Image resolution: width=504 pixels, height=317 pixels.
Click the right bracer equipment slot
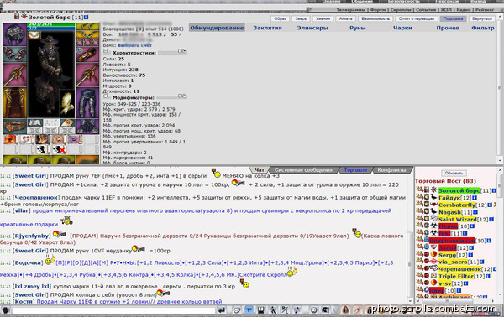pyautogui.click(x=87, y=54)
